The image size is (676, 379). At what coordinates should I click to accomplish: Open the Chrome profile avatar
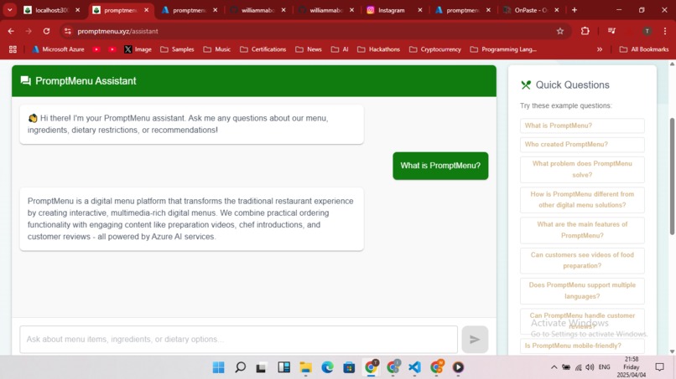point(647,31)
